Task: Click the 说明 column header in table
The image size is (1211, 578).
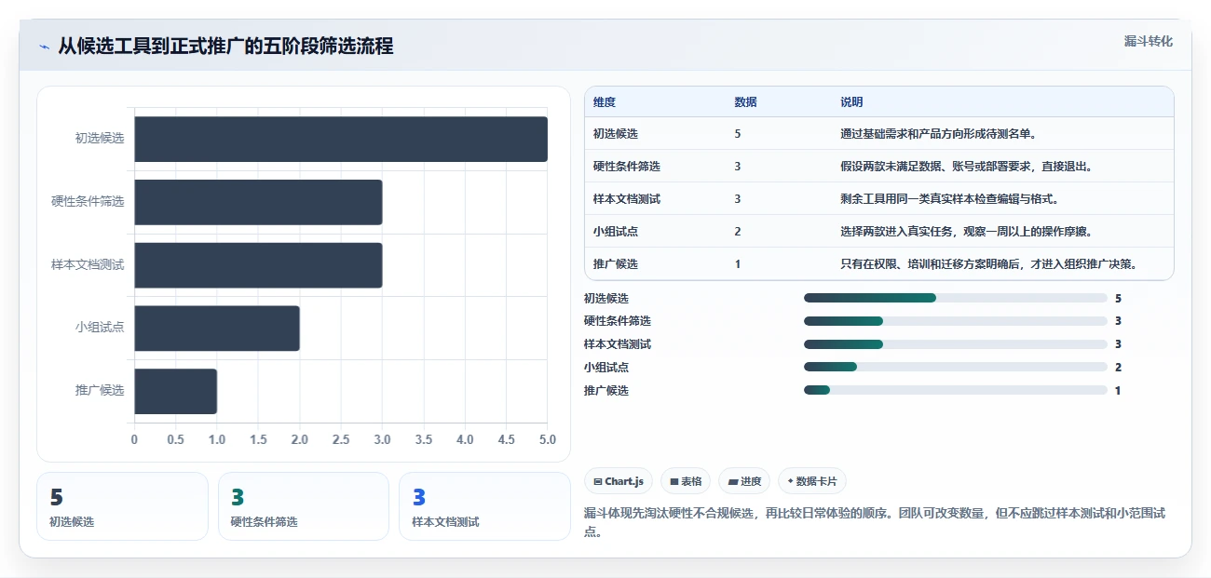Action: click(851, 102)
